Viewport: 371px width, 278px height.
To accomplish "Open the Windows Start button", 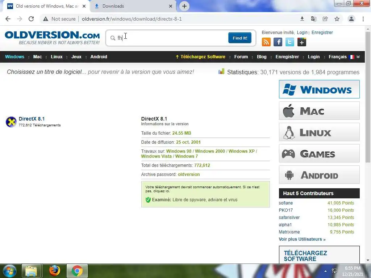I will click(9, 271).
